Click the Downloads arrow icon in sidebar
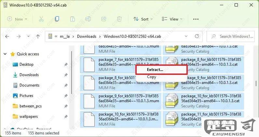This screenshot has width=259, height=137. pyautogui.click(x=15, y=75)
